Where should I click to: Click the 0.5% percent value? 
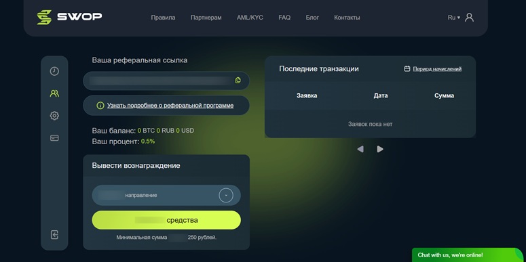[148, 141]
